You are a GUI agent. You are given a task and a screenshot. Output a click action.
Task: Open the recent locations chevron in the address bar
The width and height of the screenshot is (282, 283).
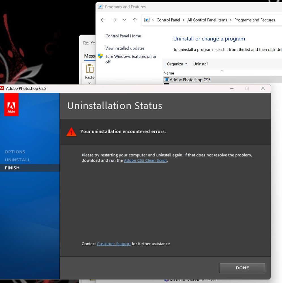[124, 20]
